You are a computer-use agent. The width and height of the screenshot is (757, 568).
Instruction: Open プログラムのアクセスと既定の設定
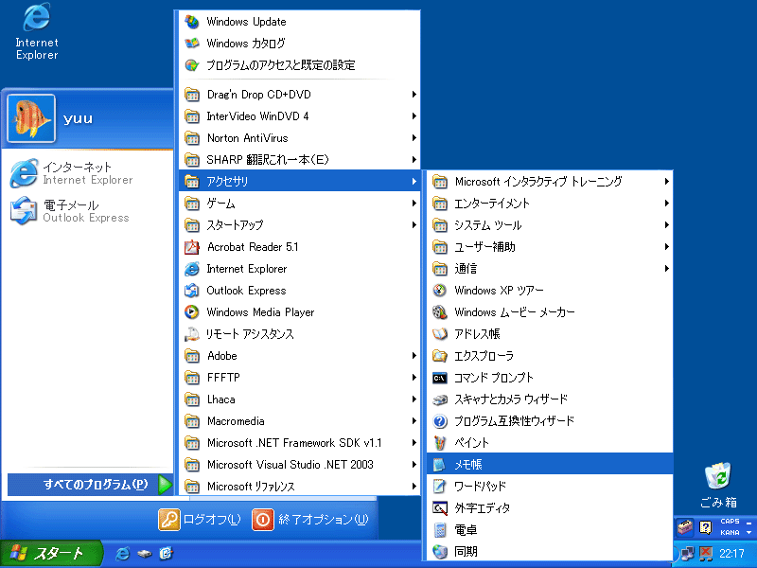click(299, 65)
